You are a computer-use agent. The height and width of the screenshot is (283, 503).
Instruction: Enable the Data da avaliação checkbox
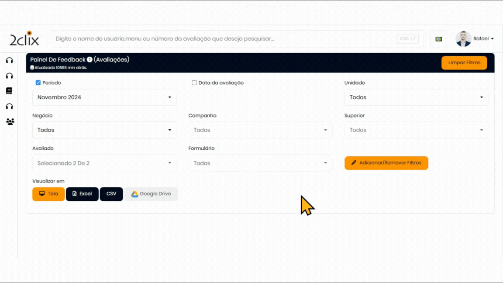point(194,83)
